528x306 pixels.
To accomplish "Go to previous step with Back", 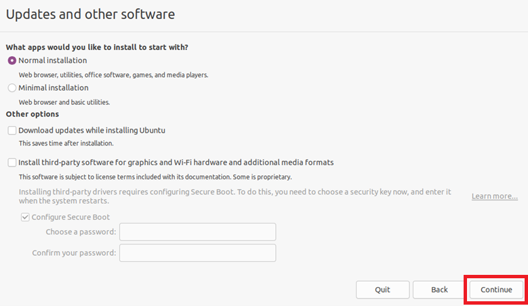I will [439, 290].
